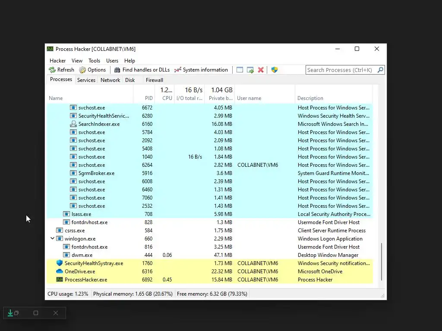This screenshot has width=442, height=331.
Task: Select svchost.exe with PID 2532
Action: pos(210,206)
